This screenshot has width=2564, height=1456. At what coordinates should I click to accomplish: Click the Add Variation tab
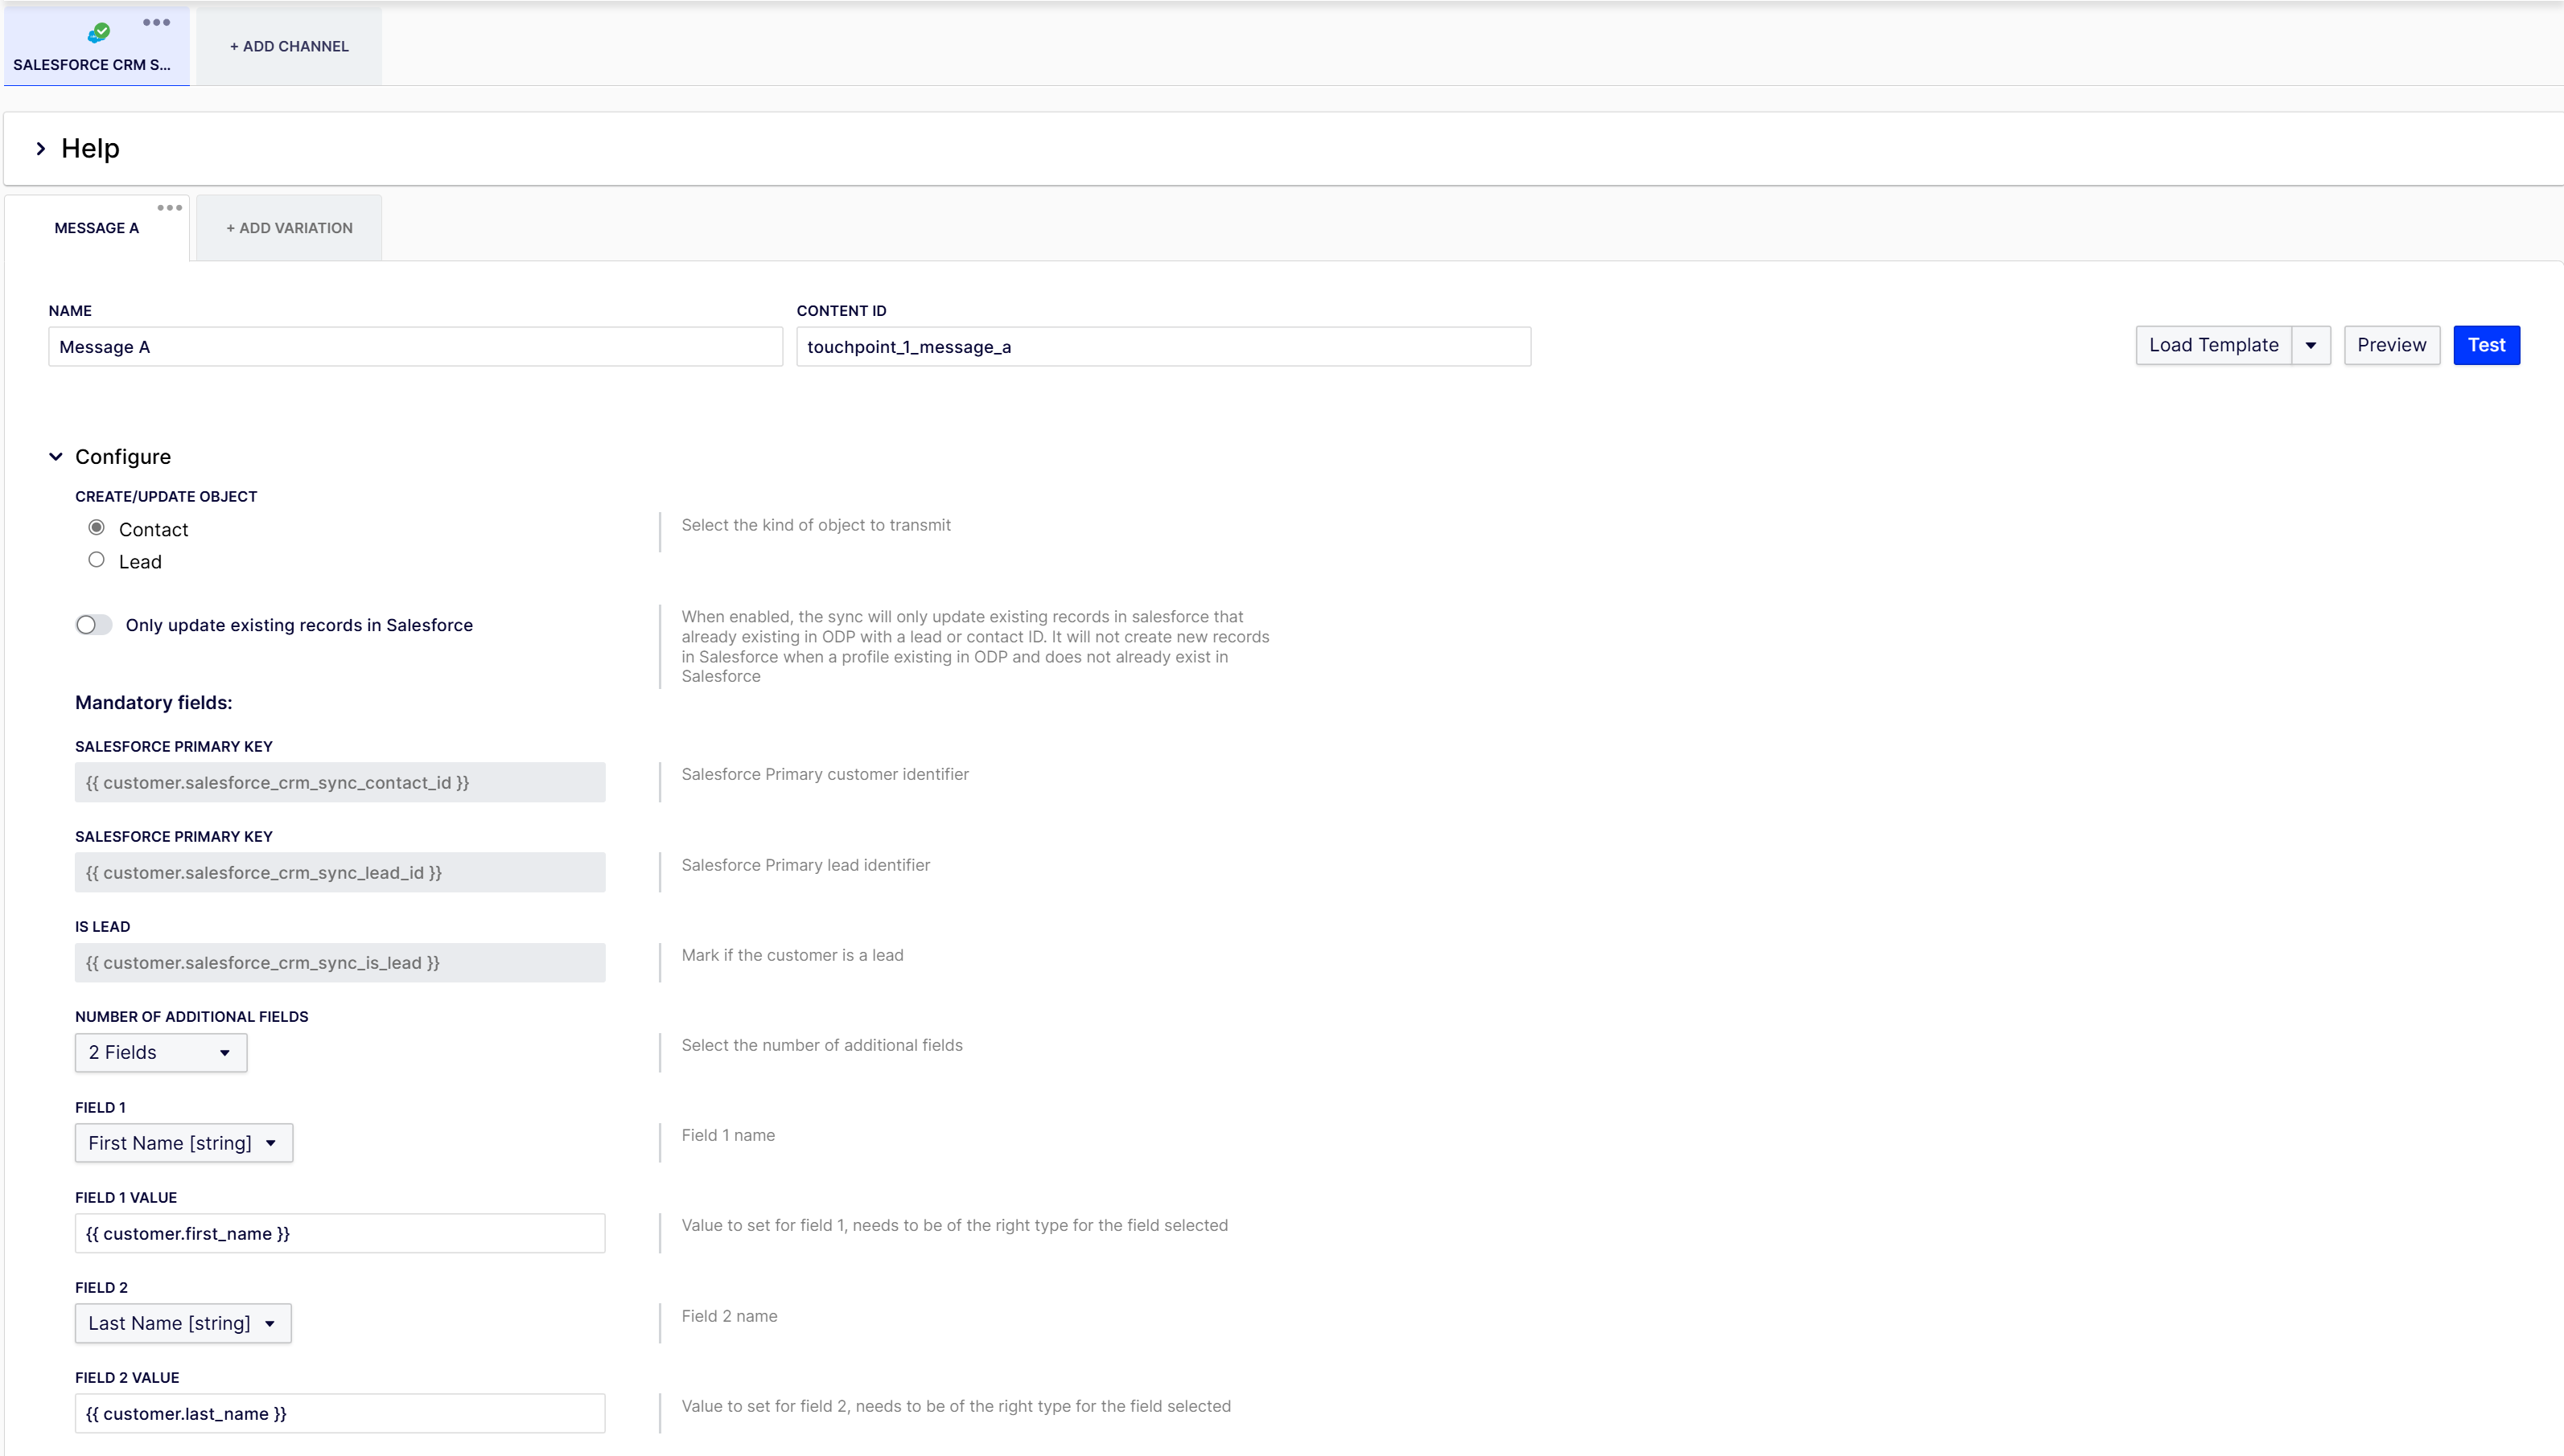pyautogui.click(x=289, y=228)
